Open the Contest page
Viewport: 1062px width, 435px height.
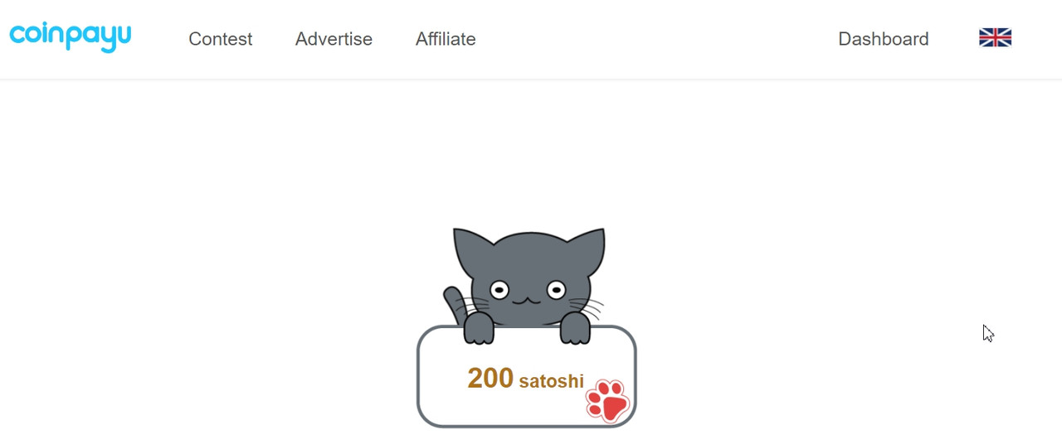tap(221, 39)
